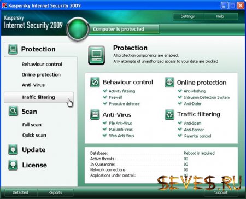Open Anti-Virus heading in main panel

(117, 115)
